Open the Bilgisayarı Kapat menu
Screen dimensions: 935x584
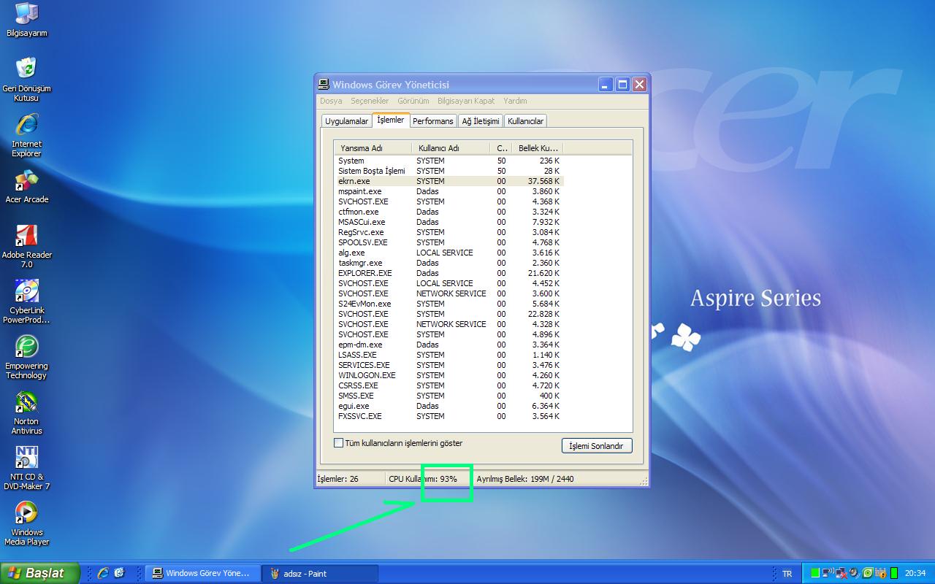coord(466,101)
